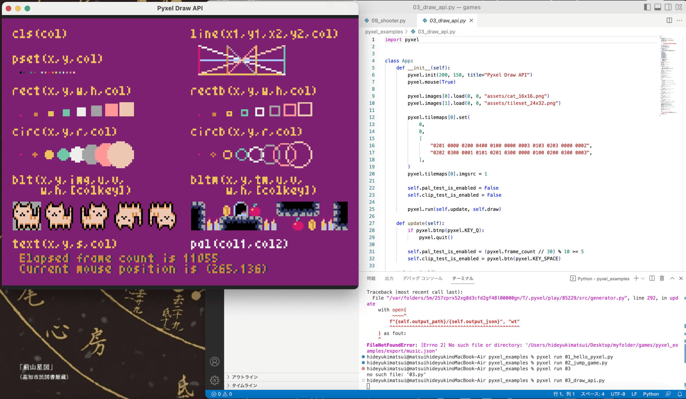This screenshot has height=399, width=686.
Task: Add a new terminal with plus
Action: click(x=636, y=278)
